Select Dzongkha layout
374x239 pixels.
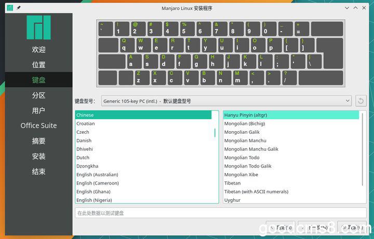click(x=143, y=166)
